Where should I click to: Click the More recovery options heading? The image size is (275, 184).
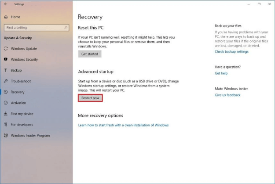point(100,115)
